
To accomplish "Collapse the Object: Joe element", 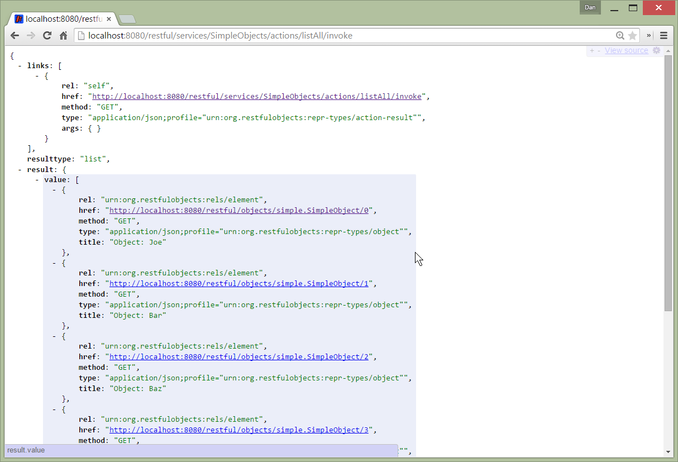I will pyautogui.click(x=55, y=190).
